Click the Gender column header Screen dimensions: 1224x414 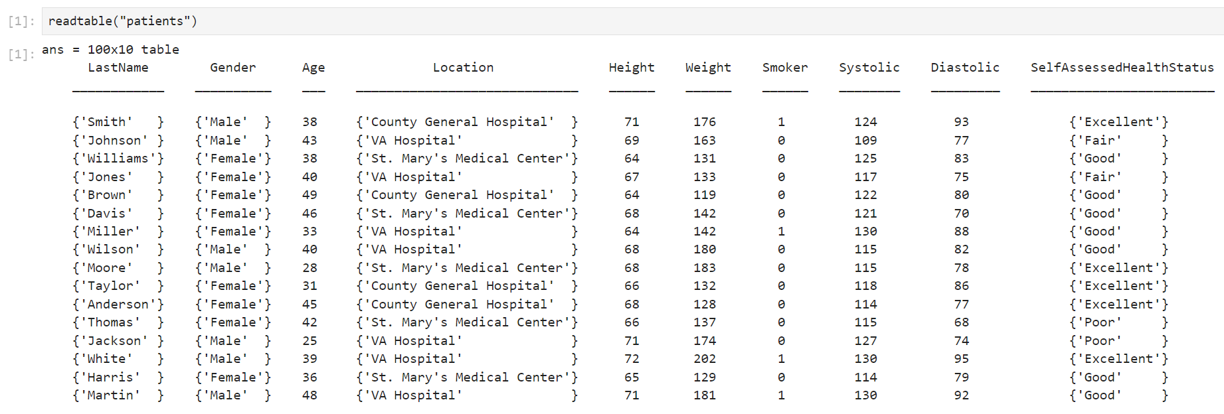232,68
